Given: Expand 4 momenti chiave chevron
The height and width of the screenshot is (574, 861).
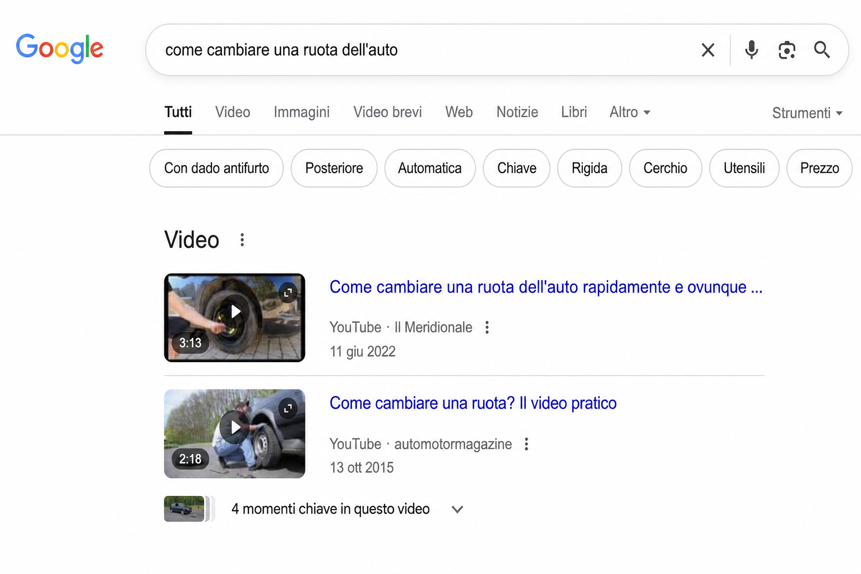Looking at the screenshot, I should point(457,509).
